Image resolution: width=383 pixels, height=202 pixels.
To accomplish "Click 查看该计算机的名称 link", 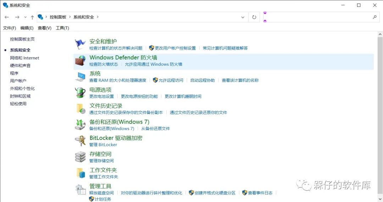I will point(240,80).
